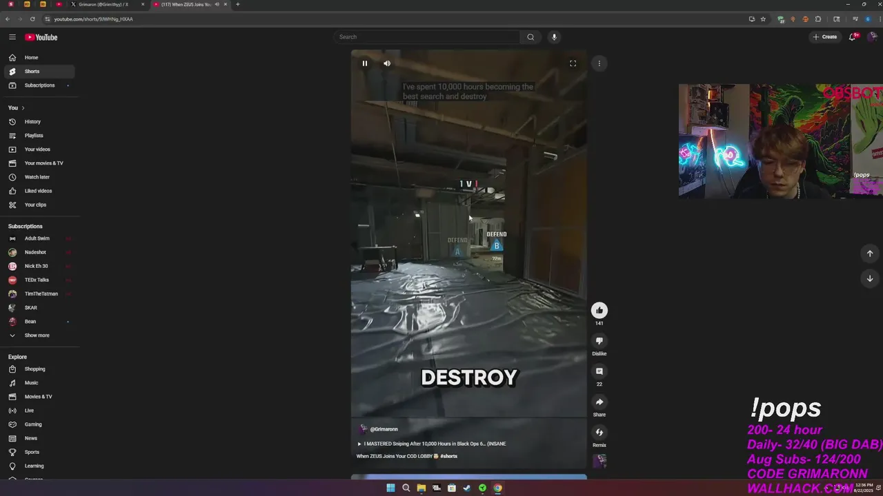
Task: Open Bean channel in subscriptions
Action: pyautogui.click(x=39, y=322)
